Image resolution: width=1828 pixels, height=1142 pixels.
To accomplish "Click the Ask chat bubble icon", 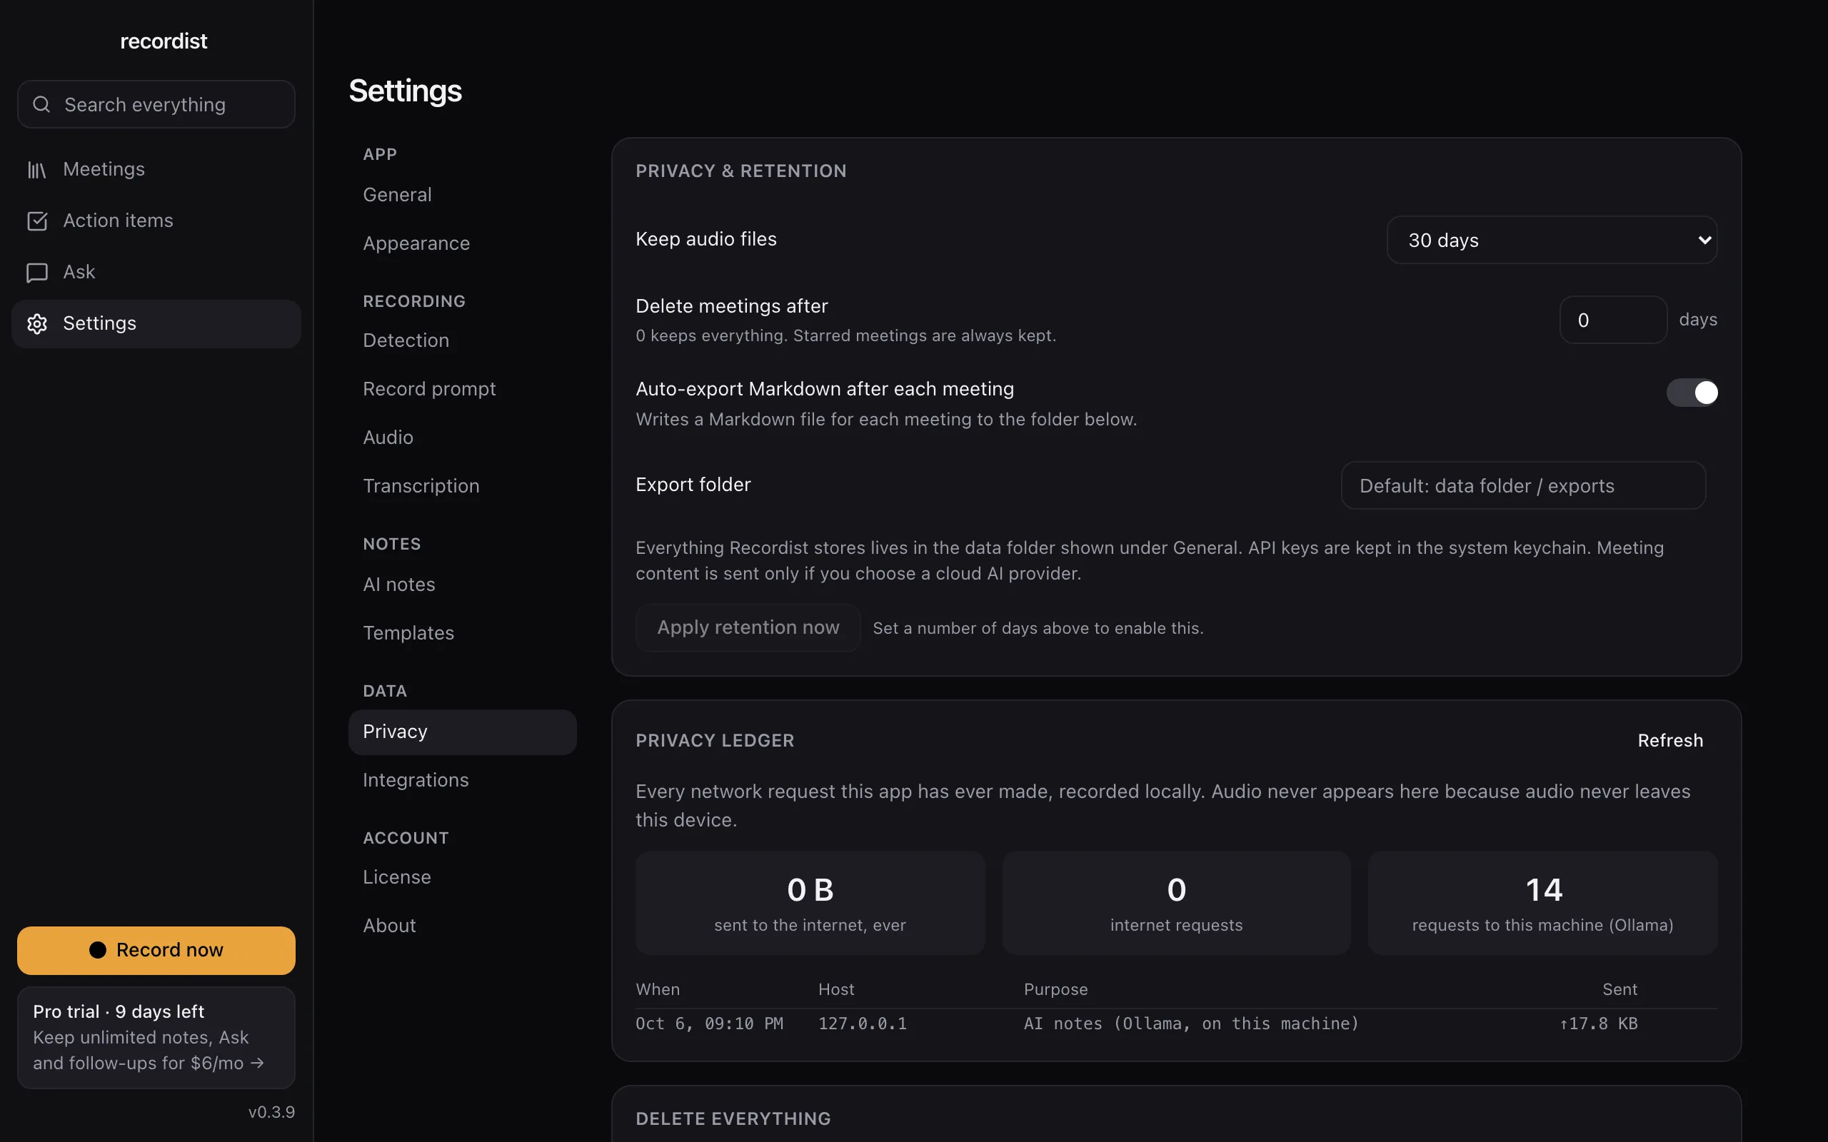I will click(37, 273).
